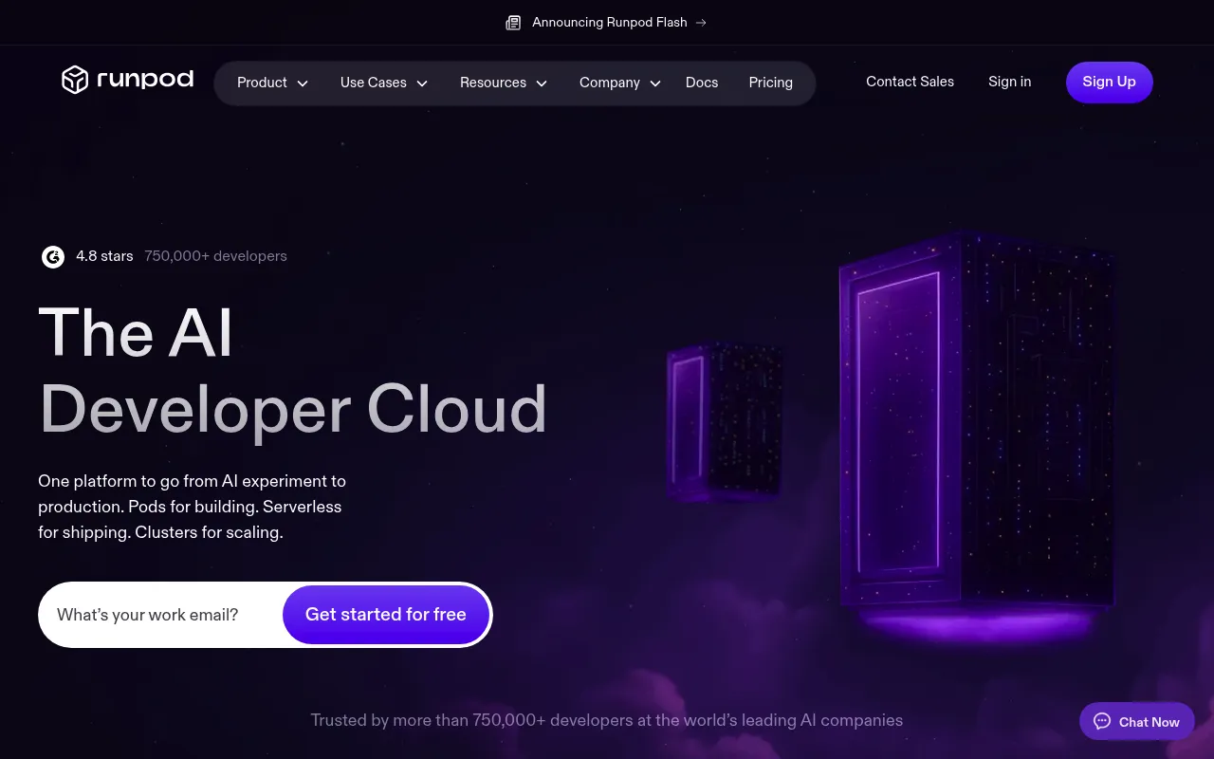The width and height of the screenshot is (1214, 759).
Task: Click the paragraph starting One platform to go
Action: (192, 507)
